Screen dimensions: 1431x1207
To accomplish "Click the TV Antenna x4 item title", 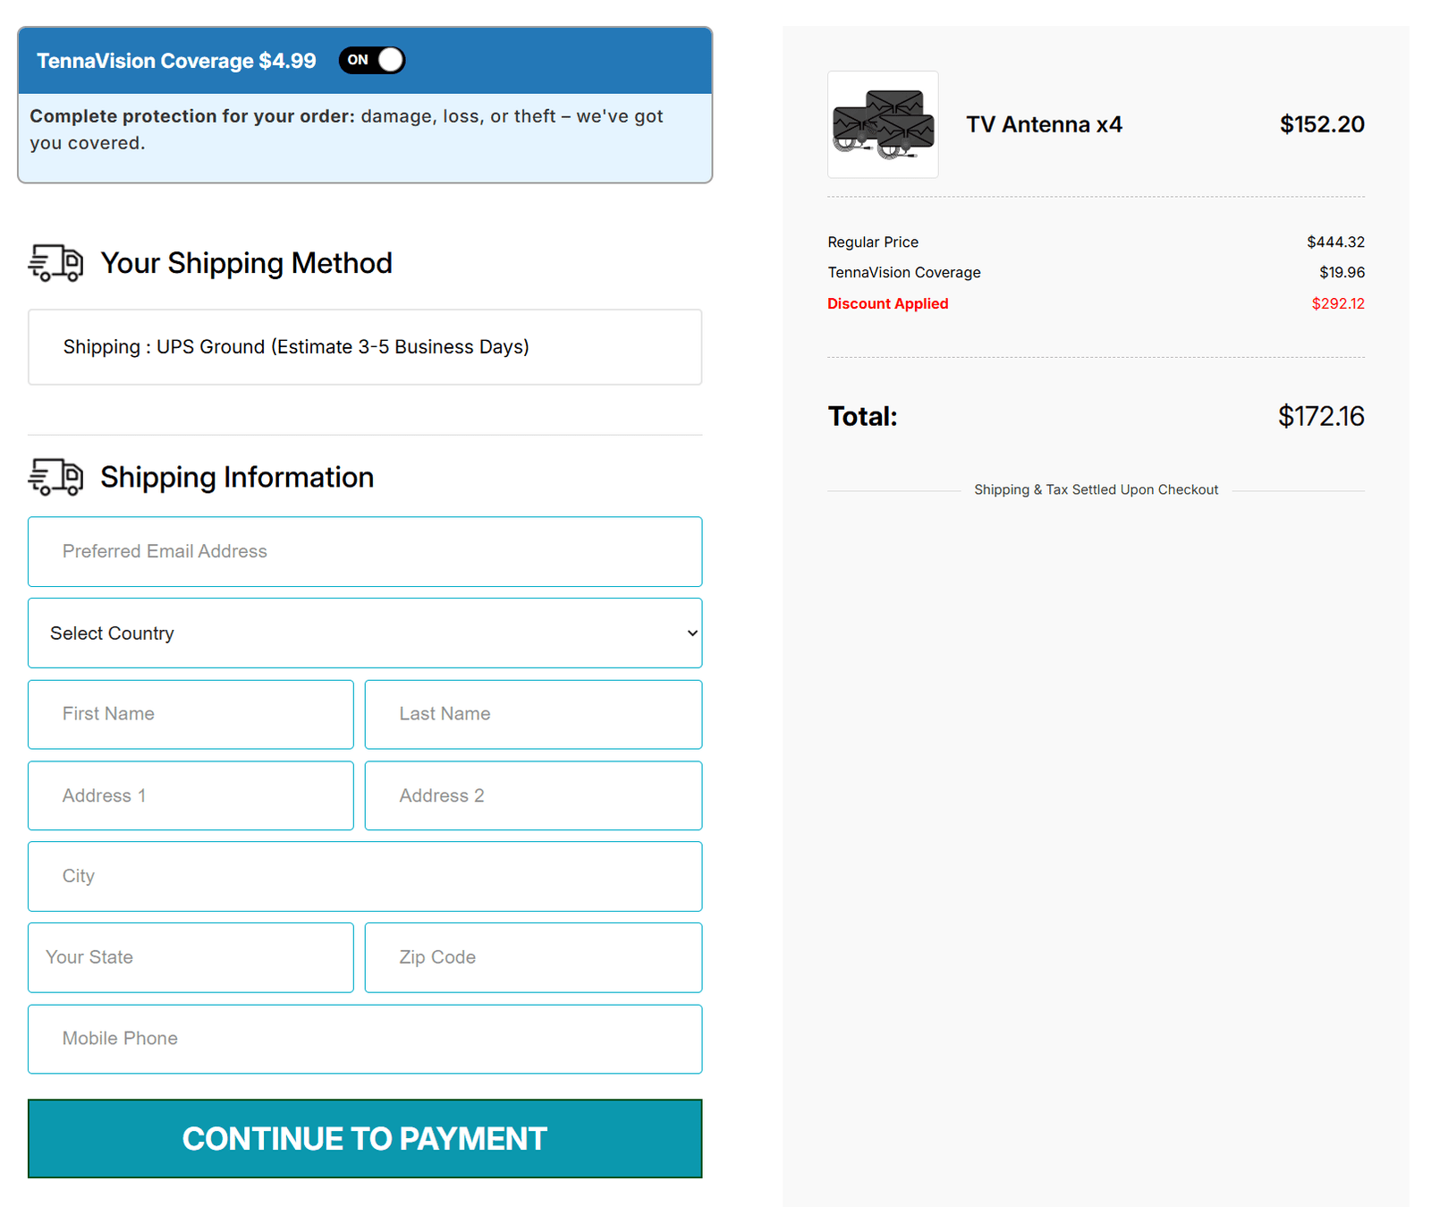I will pos(1043,124).
